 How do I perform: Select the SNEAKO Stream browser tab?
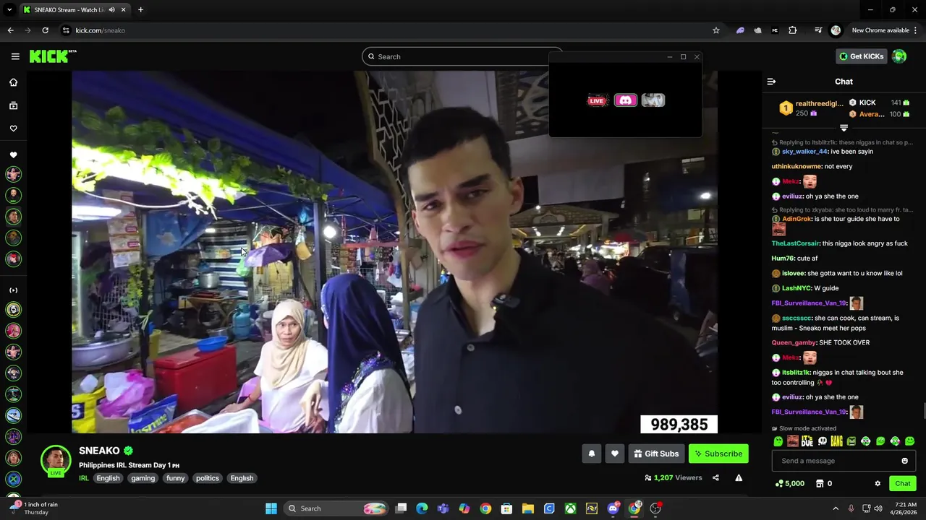click(x=75, y=10)
